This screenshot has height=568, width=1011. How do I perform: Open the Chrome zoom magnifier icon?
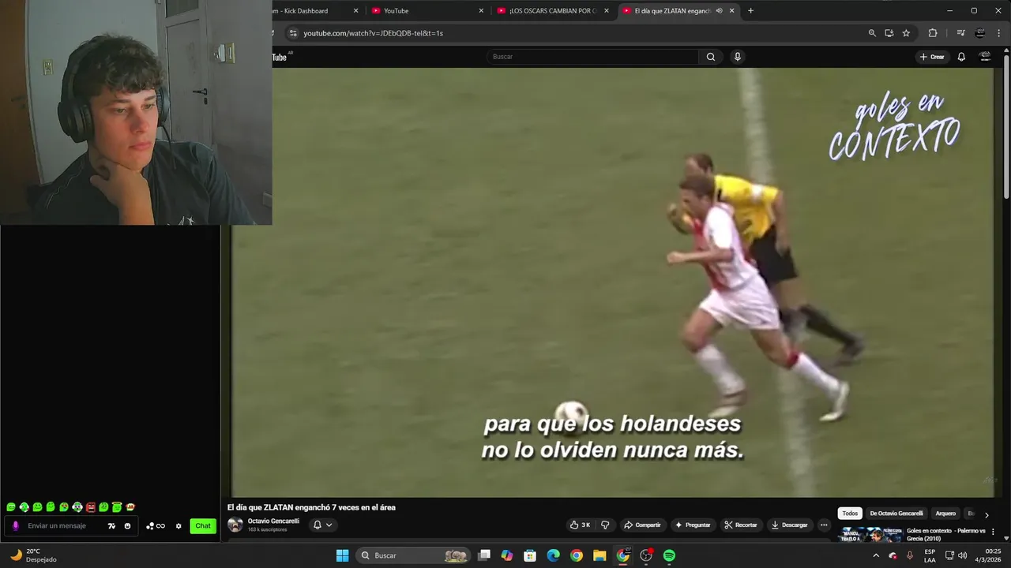pyautogui.click(x=872, y=33)
